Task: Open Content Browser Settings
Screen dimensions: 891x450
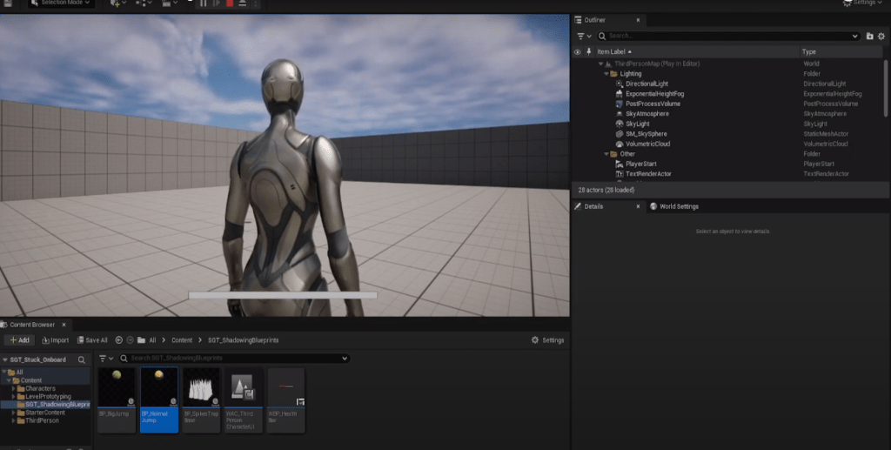Action: pos(547,340)
